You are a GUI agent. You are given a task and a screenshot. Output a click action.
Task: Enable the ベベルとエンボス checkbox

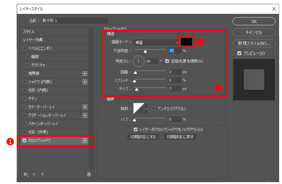point(24,48)
